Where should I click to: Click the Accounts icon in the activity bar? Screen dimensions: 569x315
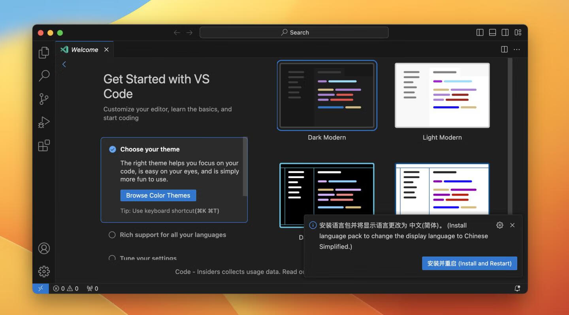(x=43, y=248)
